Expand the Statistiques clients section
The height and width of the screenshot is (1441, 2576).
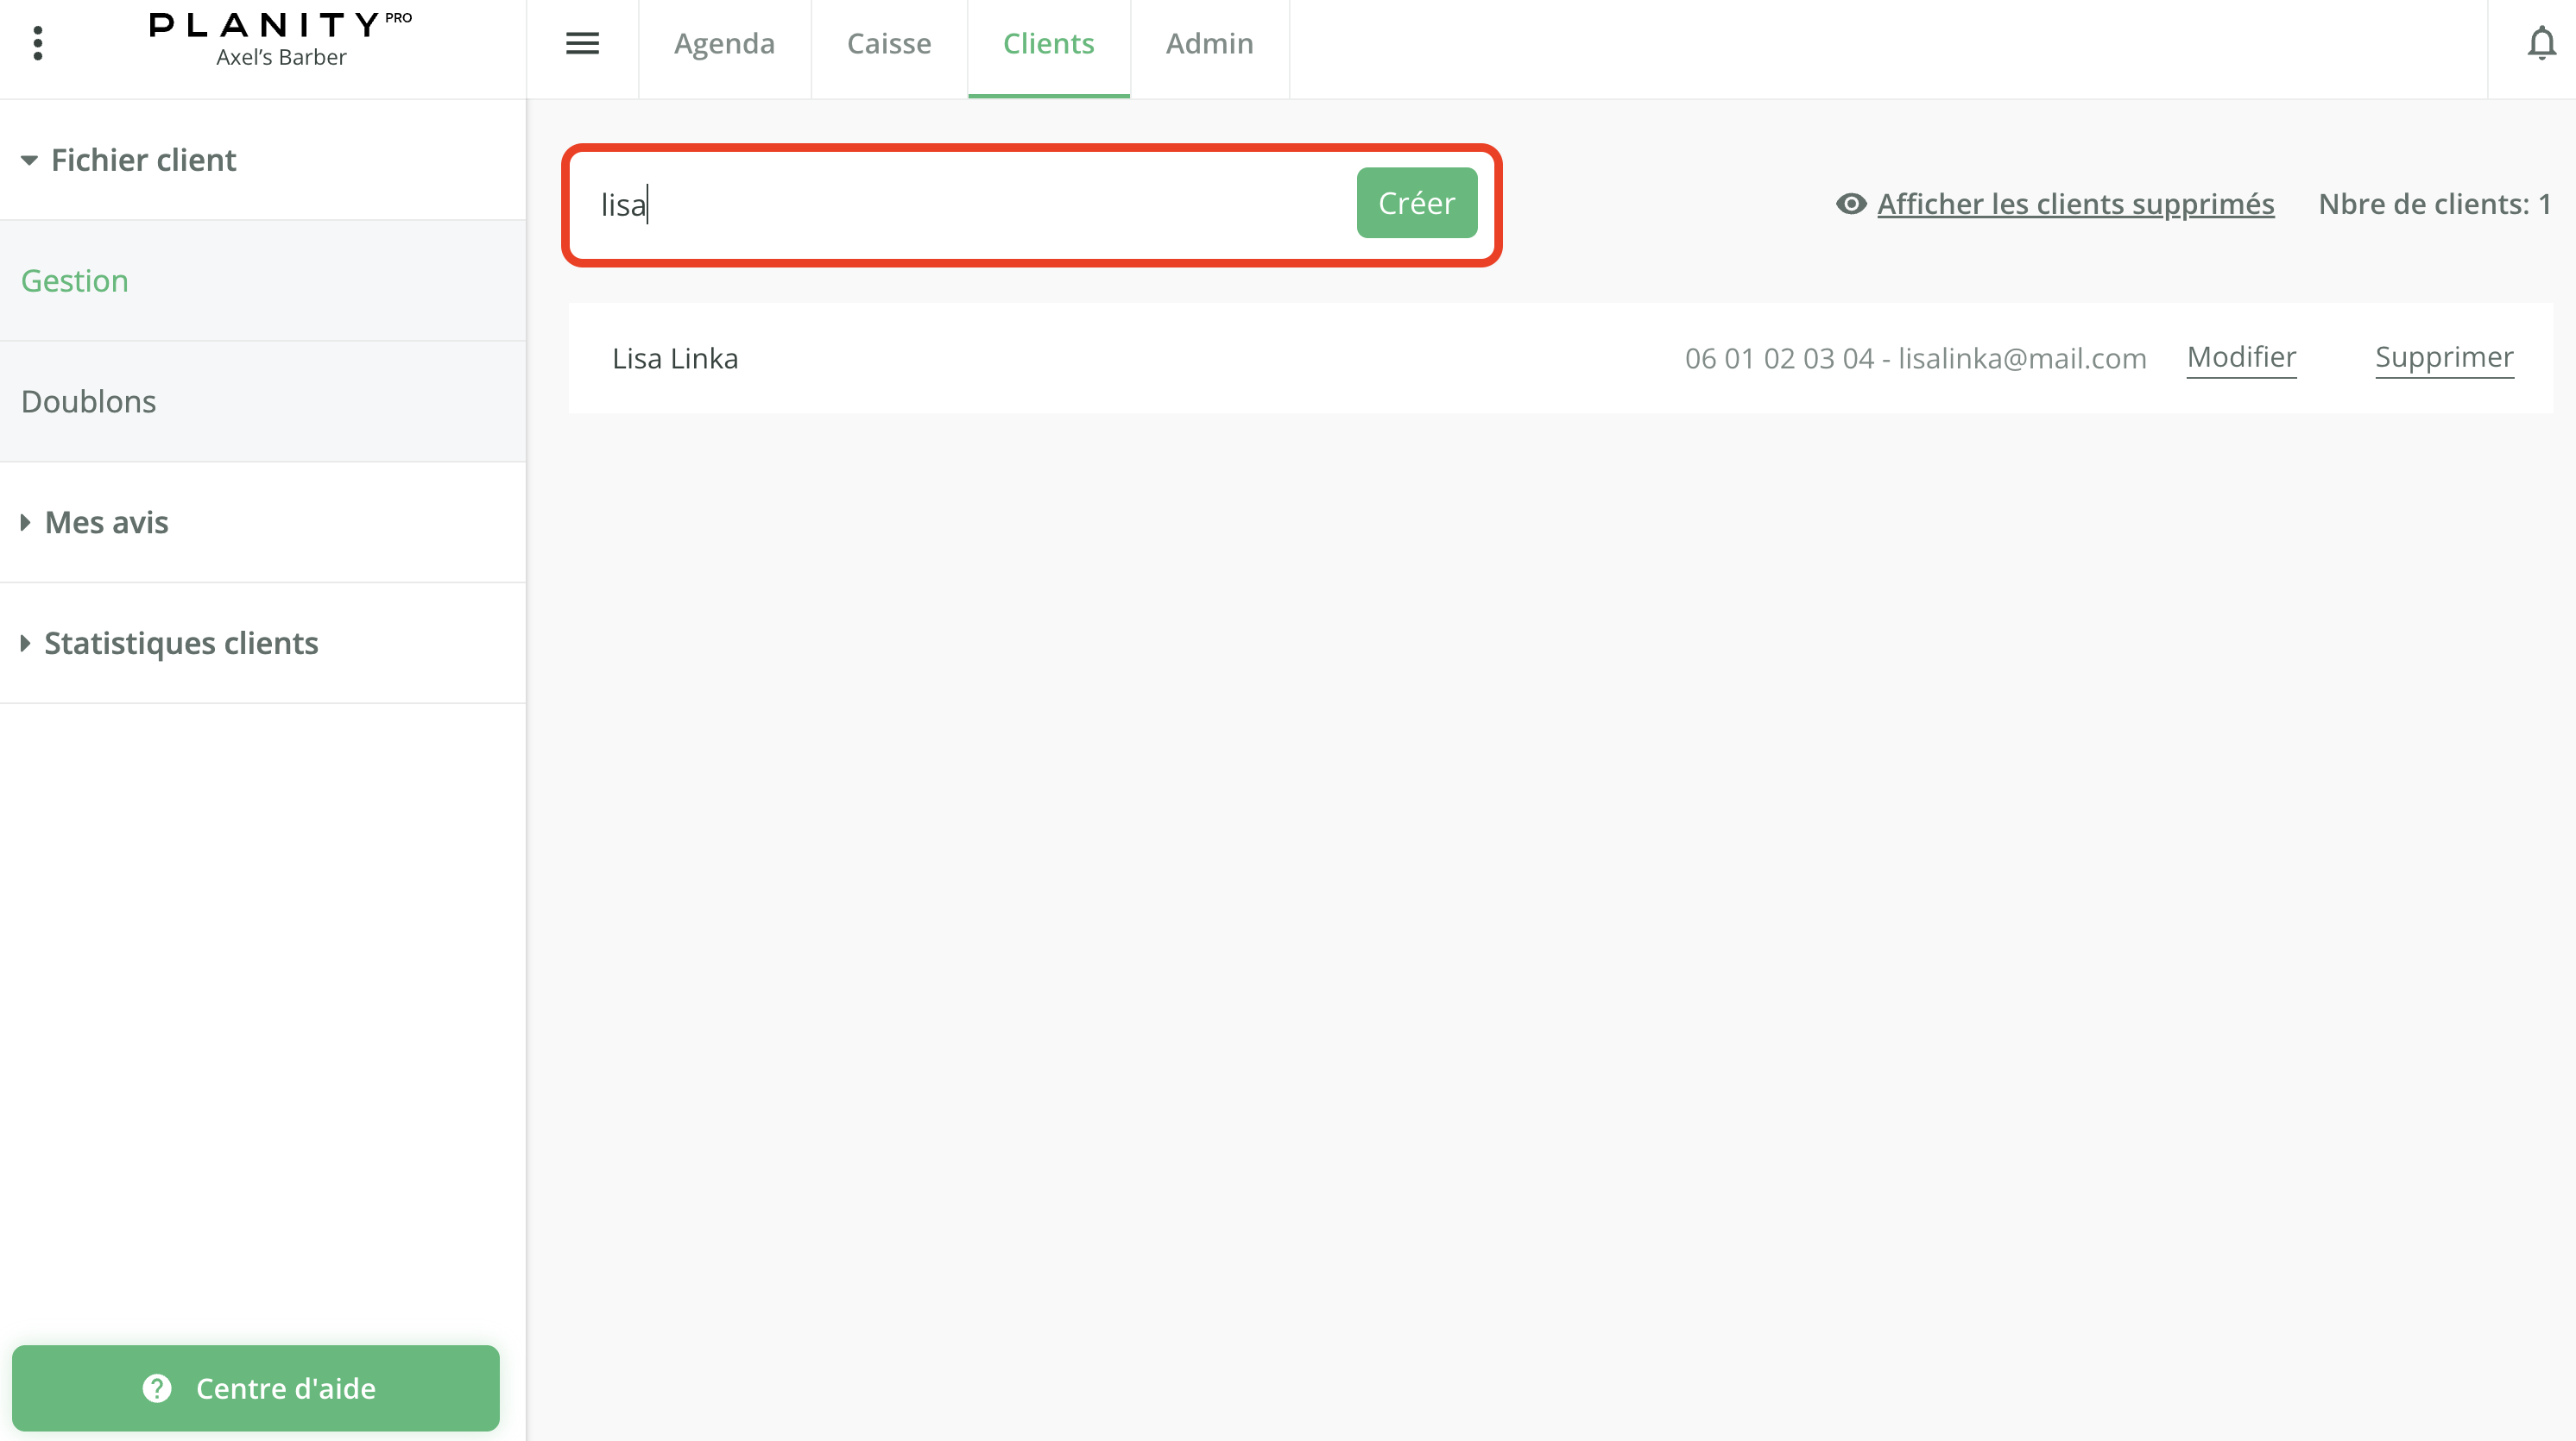180,643
